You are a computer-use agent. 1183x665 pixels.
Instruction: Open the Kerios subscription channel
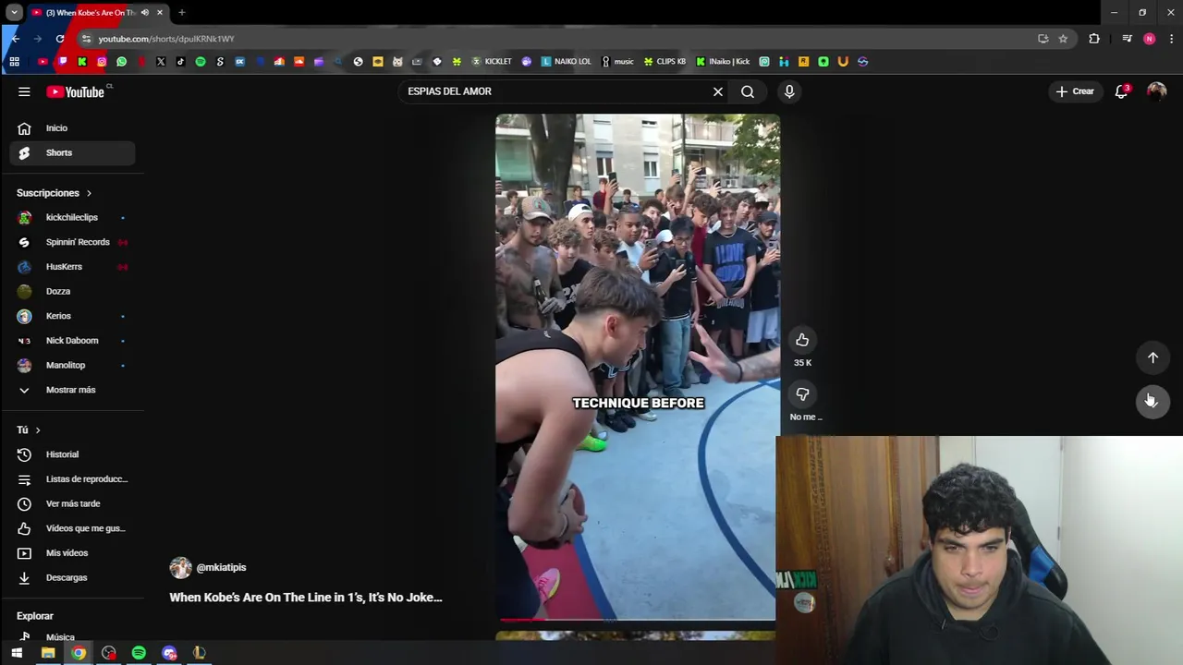click(x=72, y=316)
